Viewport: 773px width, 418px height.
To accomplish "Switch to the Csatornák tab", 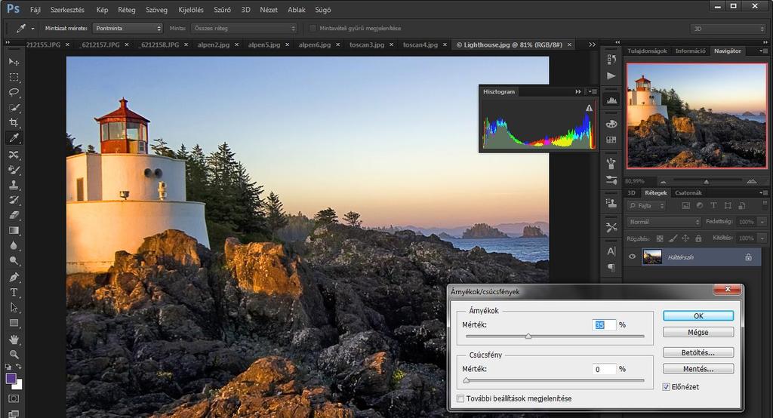I will click(688, 192).
